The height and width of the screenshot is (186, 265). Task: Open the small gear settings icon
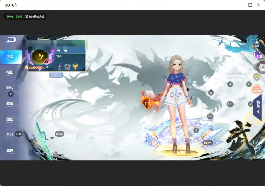tap(47, 67)
